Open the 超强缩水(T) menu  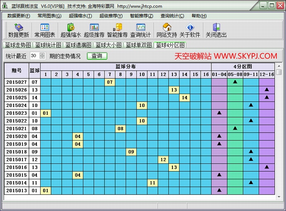point(80,16)
